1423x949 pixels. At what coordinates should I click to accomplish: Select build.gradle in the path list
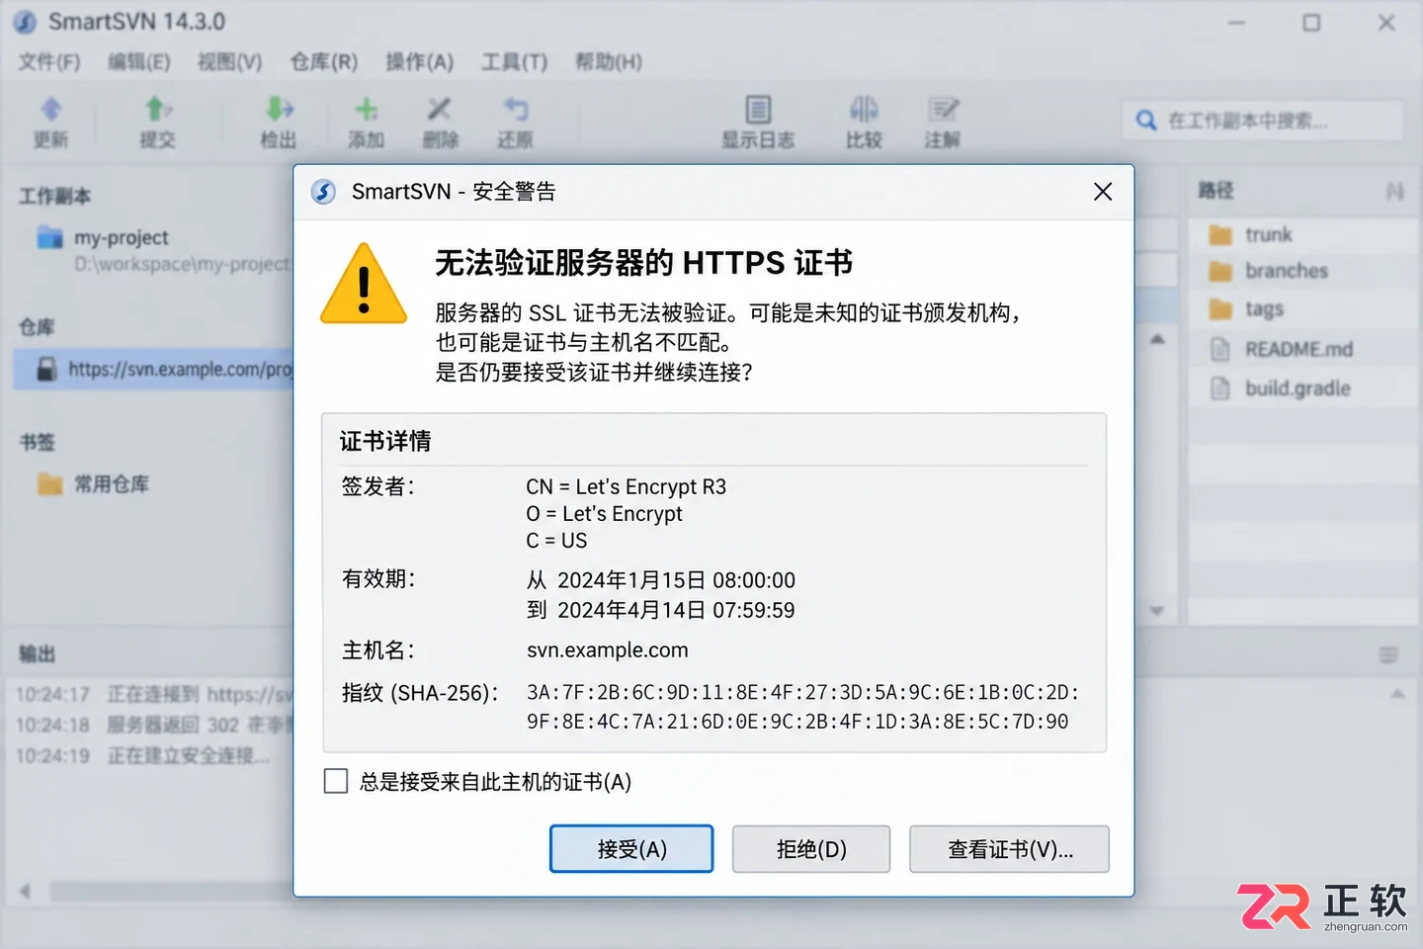1303,388
